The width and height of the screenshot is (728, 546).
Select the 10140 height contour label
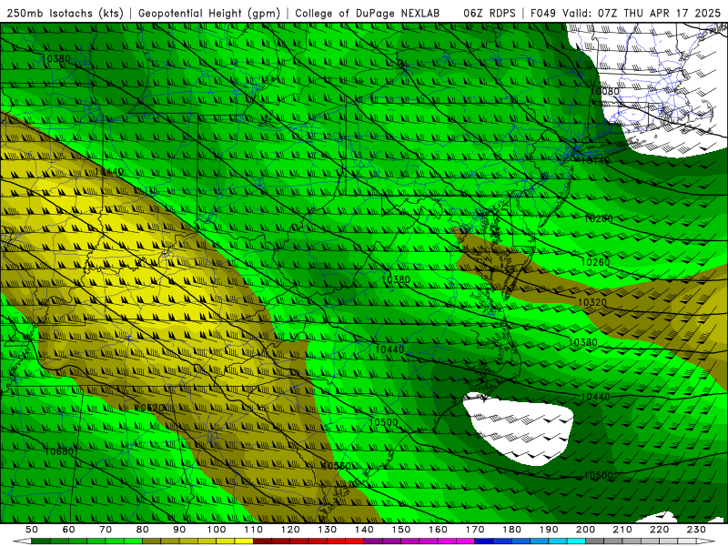click(x=595, y=161)
